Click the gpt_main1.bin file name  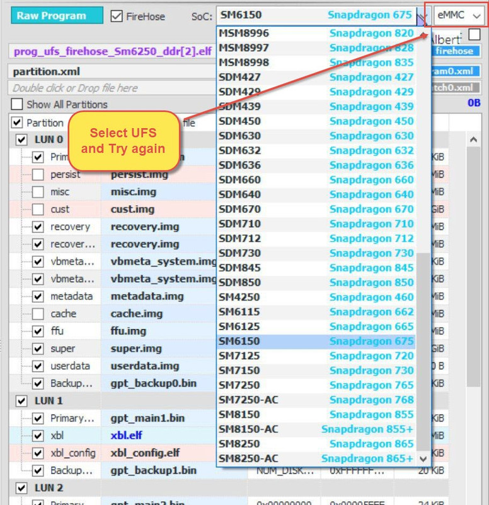[x=147, y=418]
